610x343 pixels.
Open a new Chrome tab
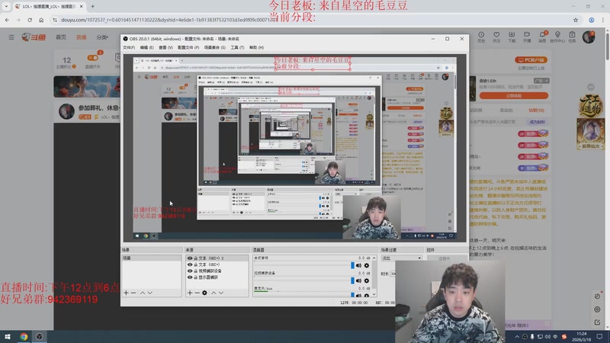click(x=92, y=6)
